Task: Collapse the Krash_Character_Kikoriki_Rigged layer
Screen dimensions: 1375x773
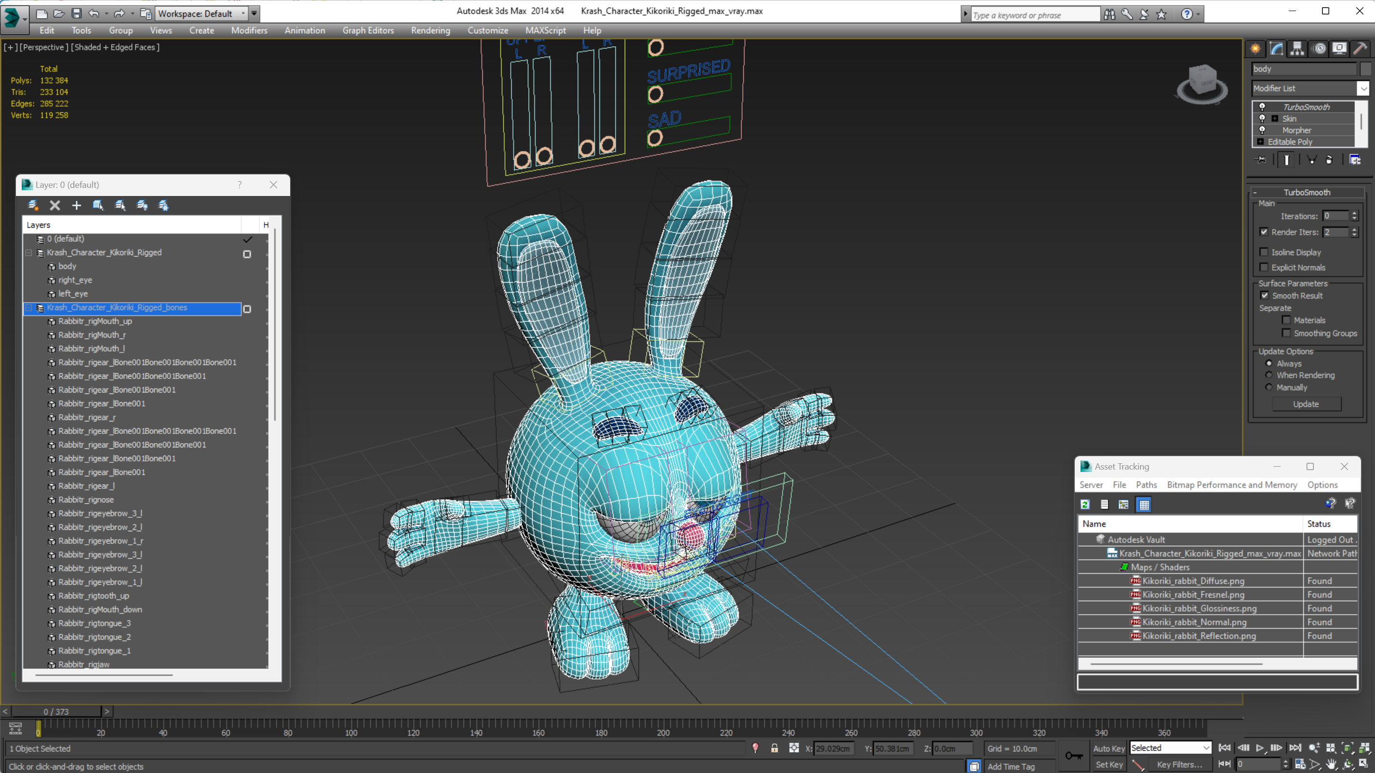Action: coord(29,252)
